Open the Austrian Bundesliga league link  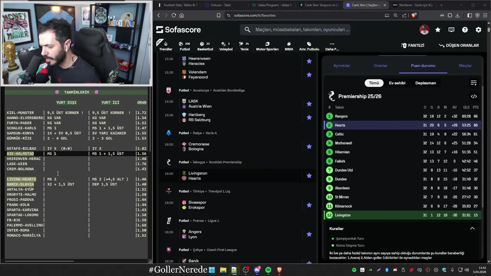[229, 90]
